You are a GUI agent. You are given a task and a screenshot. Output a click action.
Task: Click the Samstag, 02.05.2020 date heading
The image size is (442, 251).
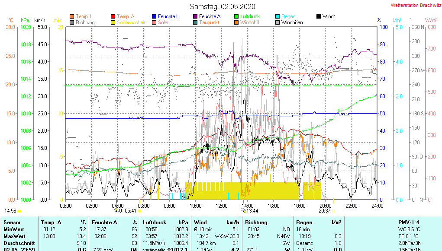pyautogui.click(x=223, y=6)
